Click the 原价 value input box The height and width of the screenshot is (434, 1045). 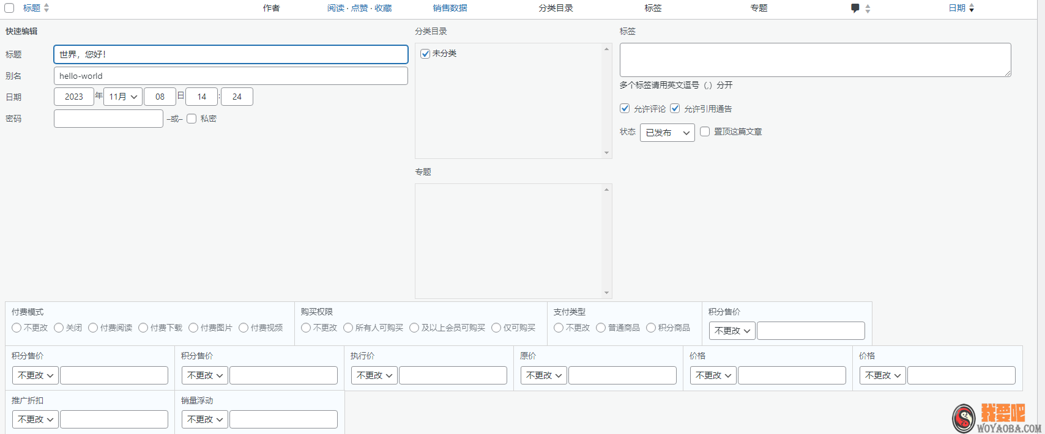coord(622,375)
